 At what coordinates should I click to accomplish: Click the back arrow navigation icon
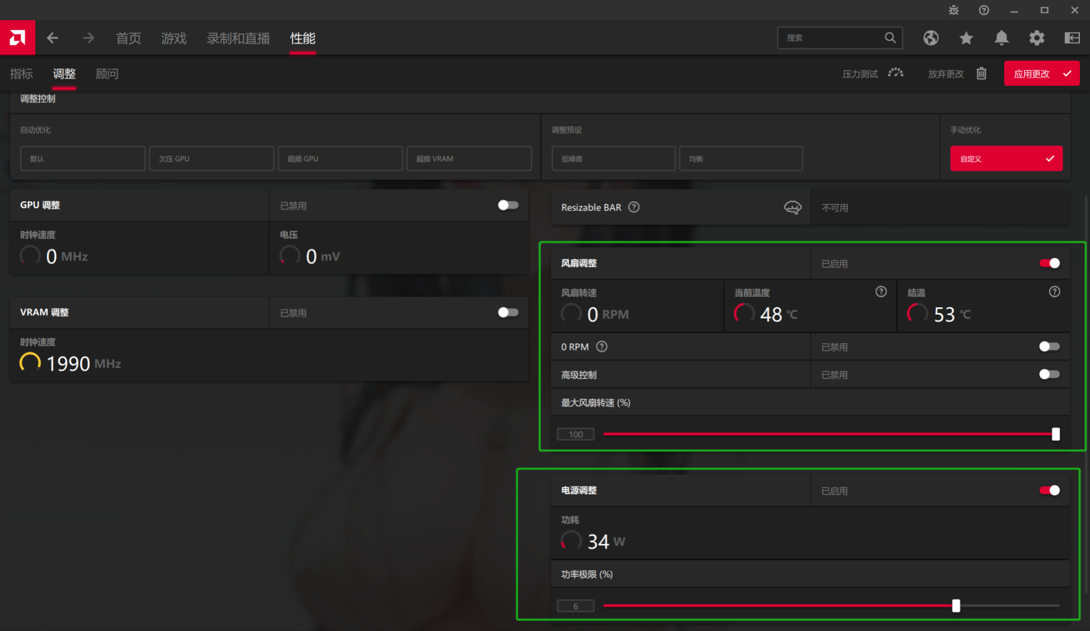(53, 38)
